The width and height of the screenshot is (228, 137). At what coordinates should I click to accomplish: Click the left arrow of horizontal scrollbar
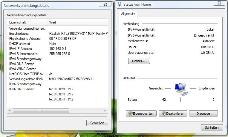click(x=10, y=111)
